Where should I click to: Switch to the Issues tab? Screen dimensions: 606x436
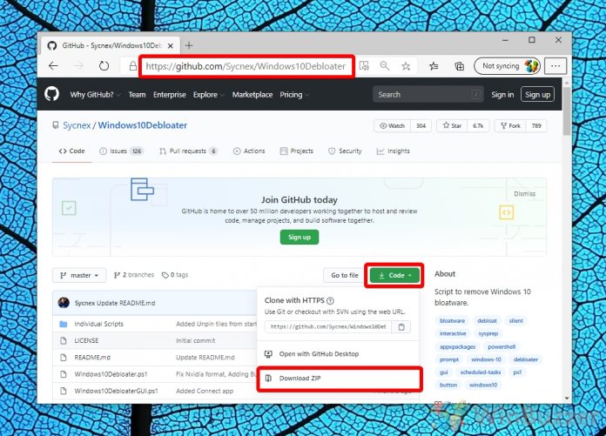pos(121,151)
